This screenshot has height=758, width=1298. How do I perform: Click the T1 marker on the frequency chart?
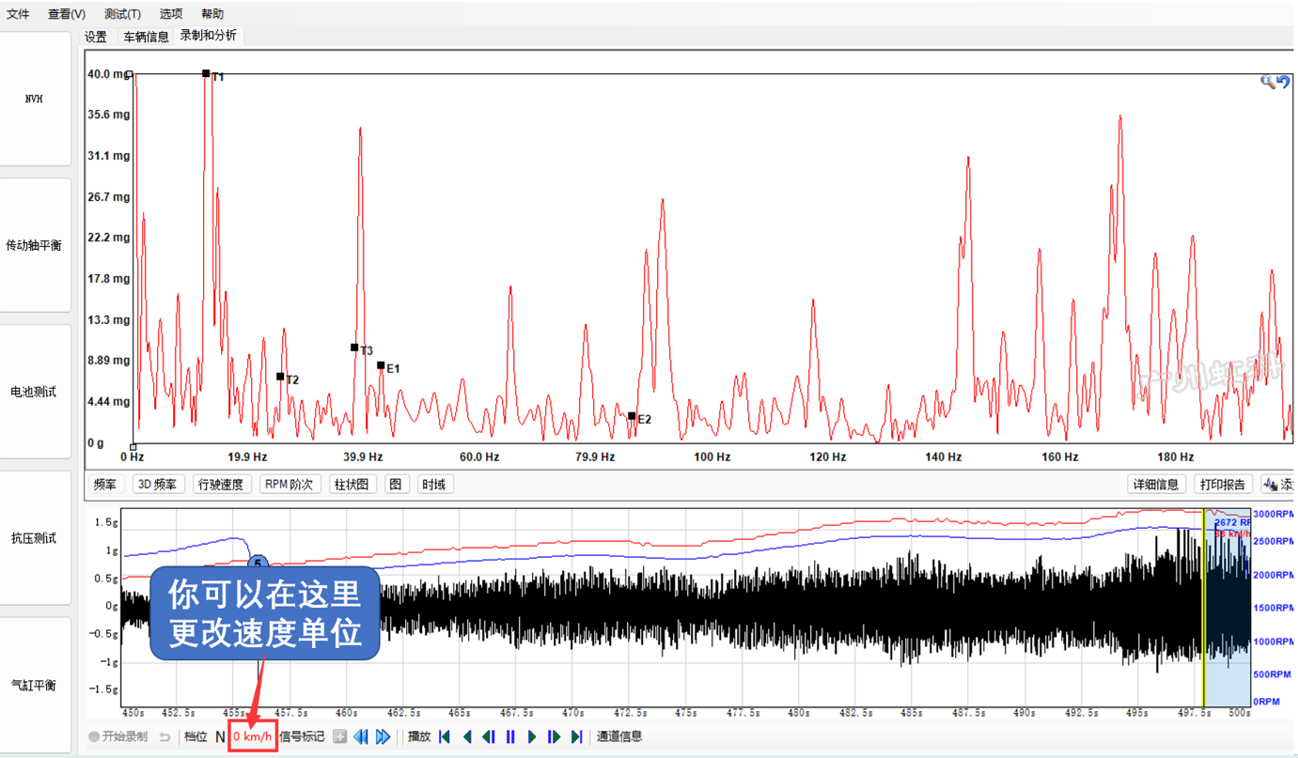[x=206, y=72]
